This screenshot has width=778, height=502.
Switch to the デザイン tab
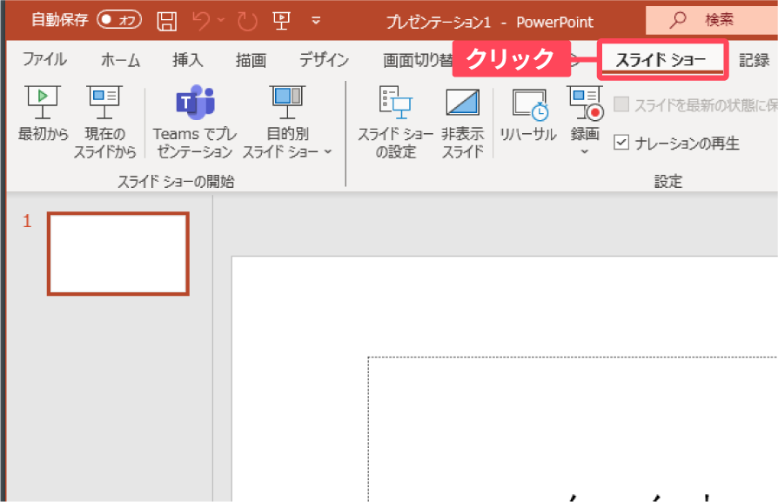pyautogui.click(x=324, y=60)
